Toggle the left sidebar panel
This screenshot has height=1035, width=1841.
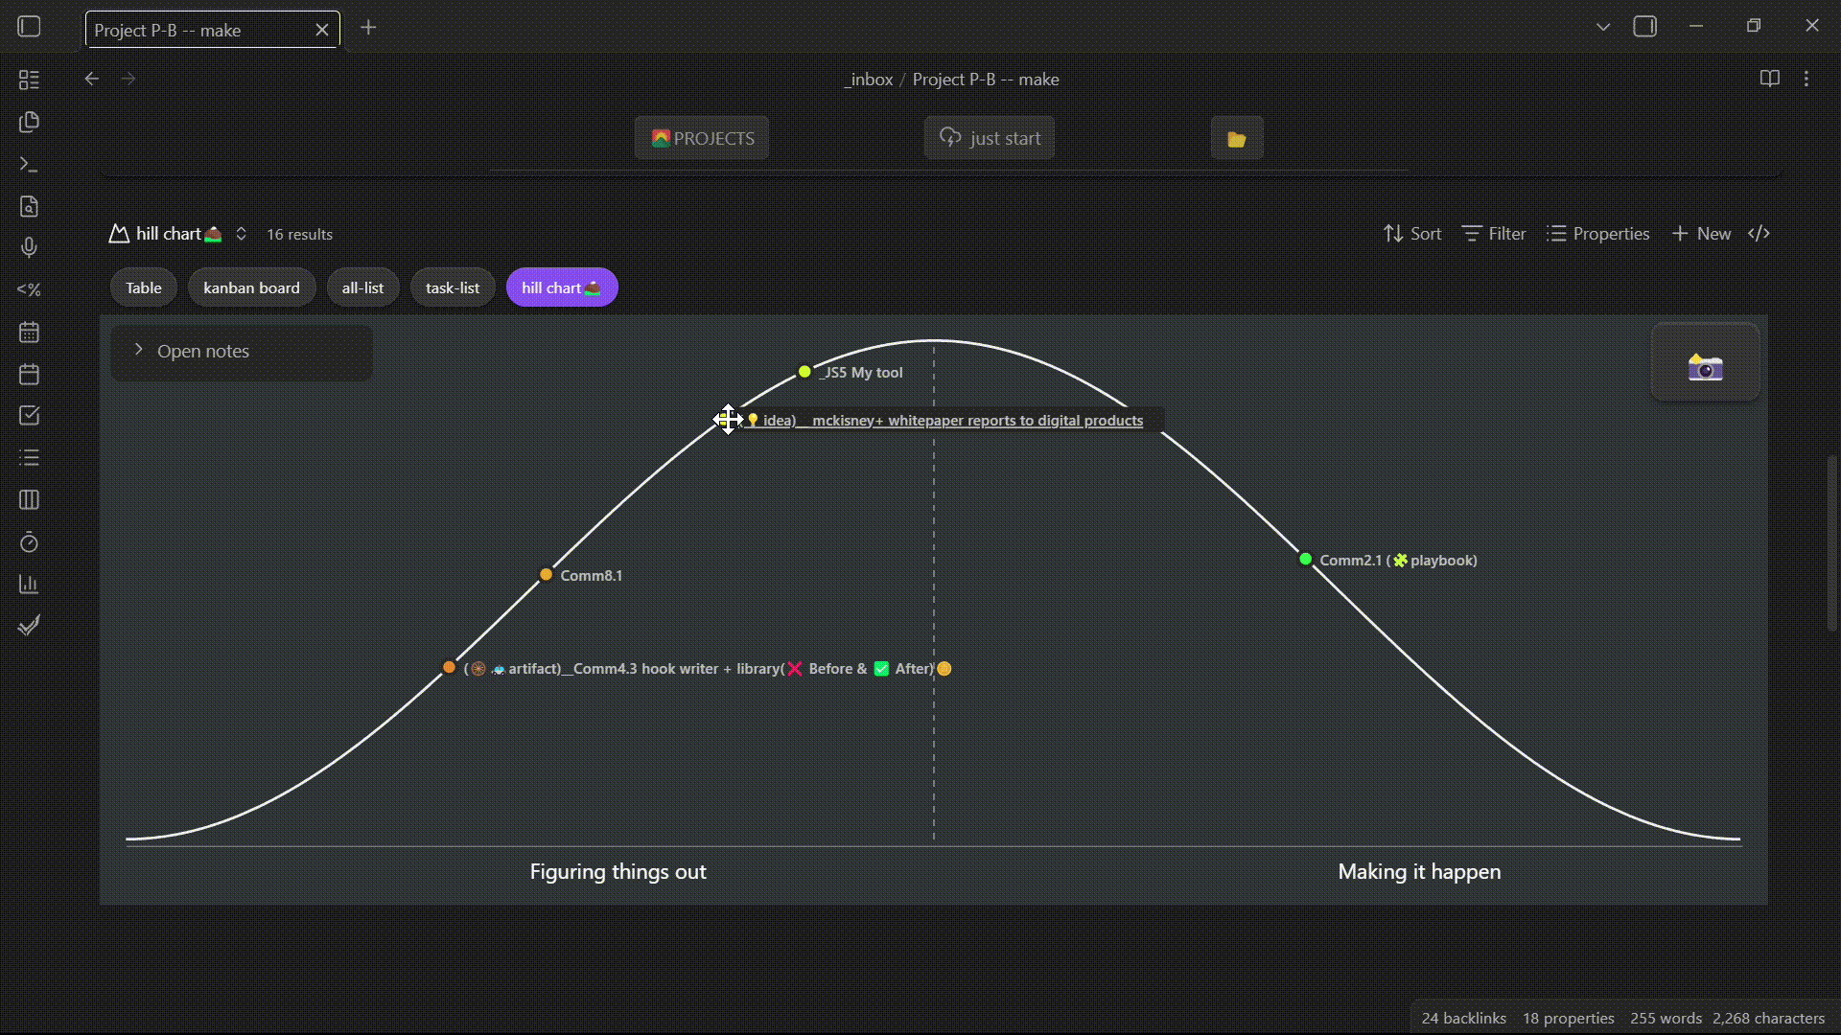(29, 27)
